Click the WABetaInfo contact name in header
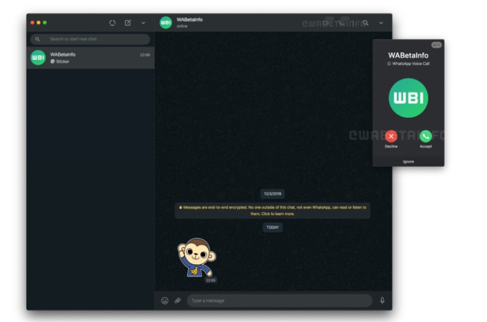This screenshot has height=322, width=487. coord(190,20)
